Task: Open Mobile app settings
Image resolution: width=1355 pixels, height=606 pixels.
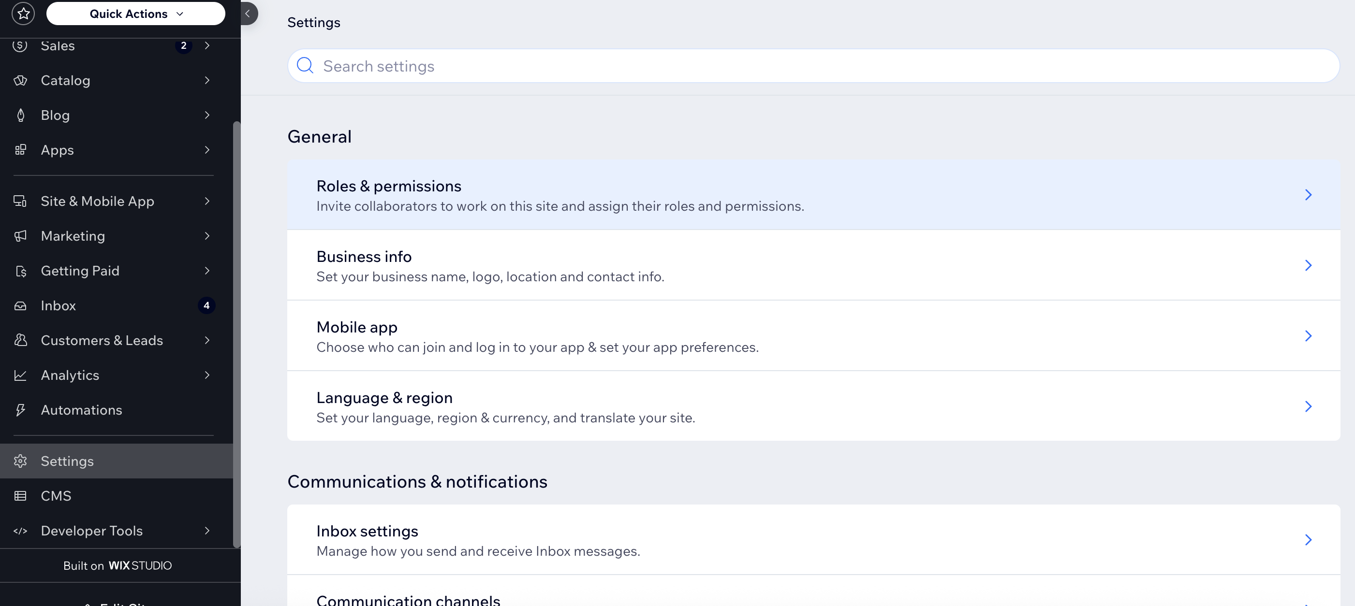Action: 813,336
